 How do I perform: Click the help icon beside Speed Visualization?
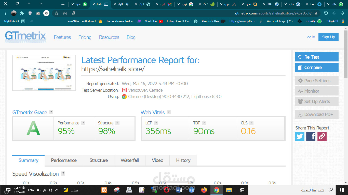(63, 174)
